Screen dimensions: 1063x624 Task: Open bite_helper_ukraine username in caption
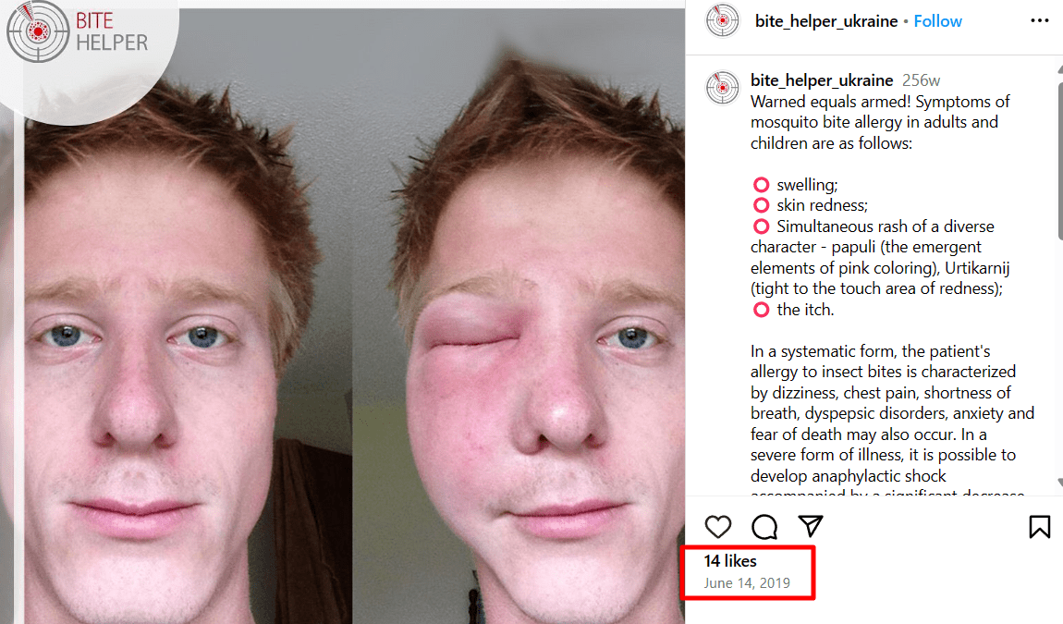click(x=822, y=80)
